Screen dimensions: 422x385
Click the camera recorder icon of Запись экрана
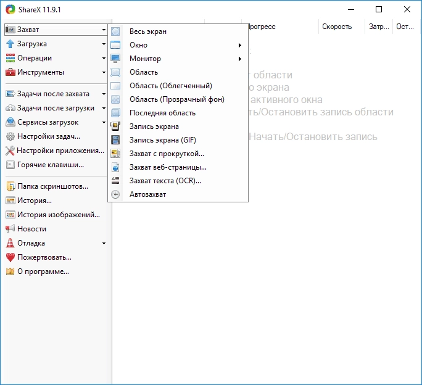(115, 126)
